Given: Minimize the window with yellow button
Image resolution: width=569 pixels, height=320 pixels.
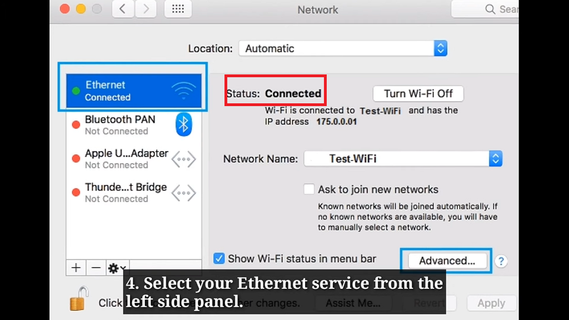Looking at the screenshot, I should (x=81, y=9).
